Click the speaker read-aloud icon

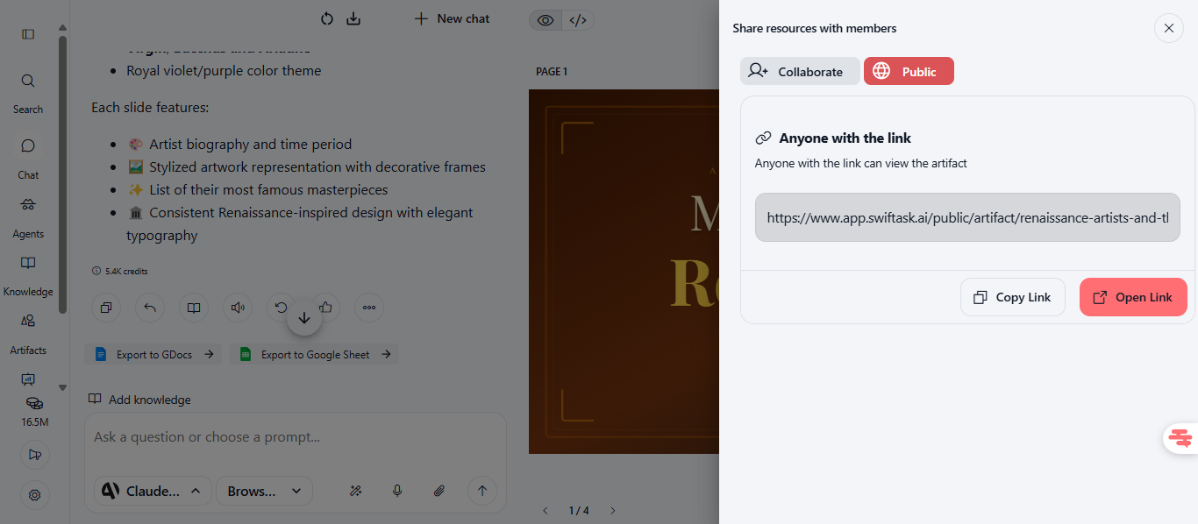tap(237, 308)
